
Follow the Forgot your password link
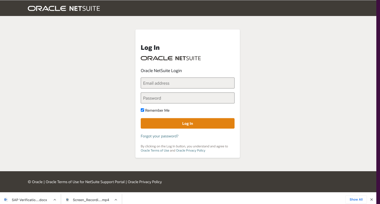pyautogui.click(x=159, y=136)
